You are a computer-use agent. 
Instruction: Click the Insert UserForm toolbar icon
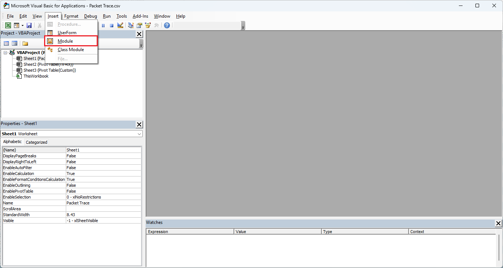click(17, 25)
